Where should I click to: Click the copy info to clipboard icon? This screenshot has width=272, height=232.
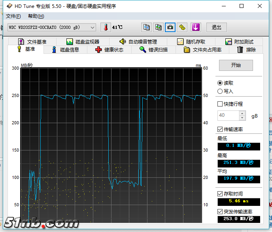pos(147,27)
